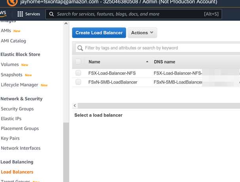Open AMIs in the sidebar
This screenshot has width=240, height=182.
pyautogui.click(x=6, y=31)
